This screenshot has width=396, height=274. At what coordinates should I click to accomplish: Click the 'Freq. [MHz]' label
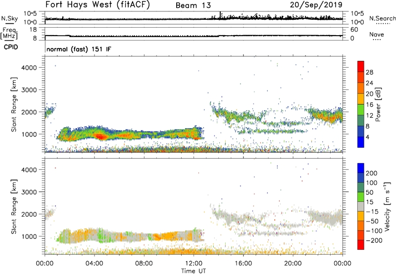9,34
